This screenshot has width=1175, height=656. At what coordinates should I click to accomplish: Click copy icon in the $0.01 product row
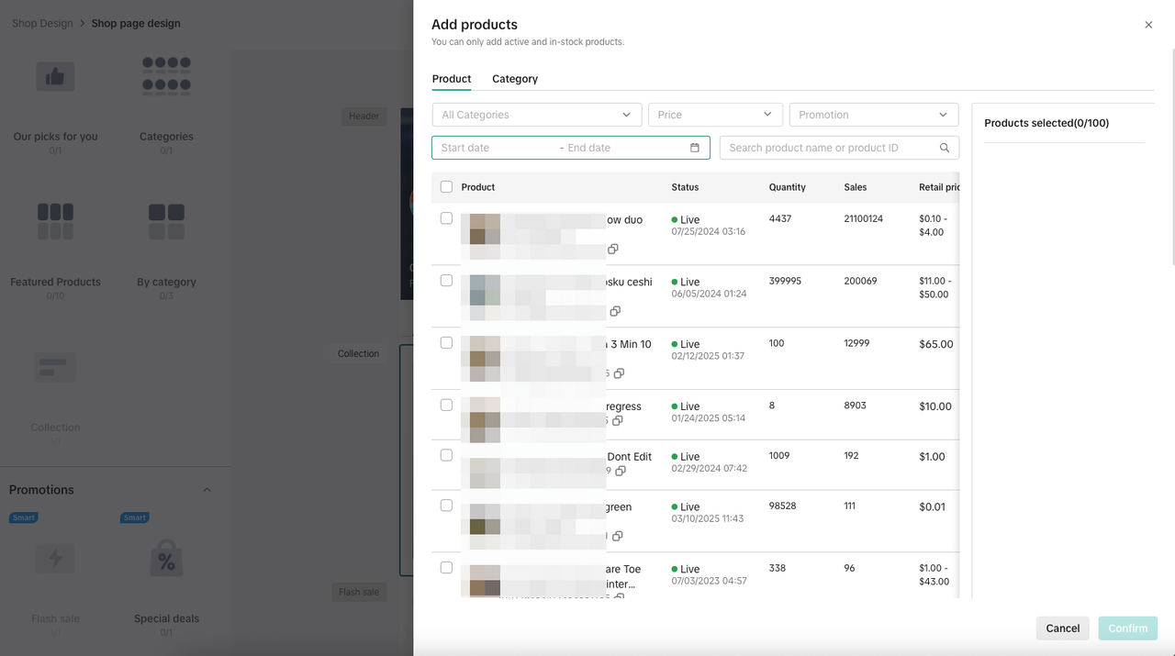click(x=617, y=536)
